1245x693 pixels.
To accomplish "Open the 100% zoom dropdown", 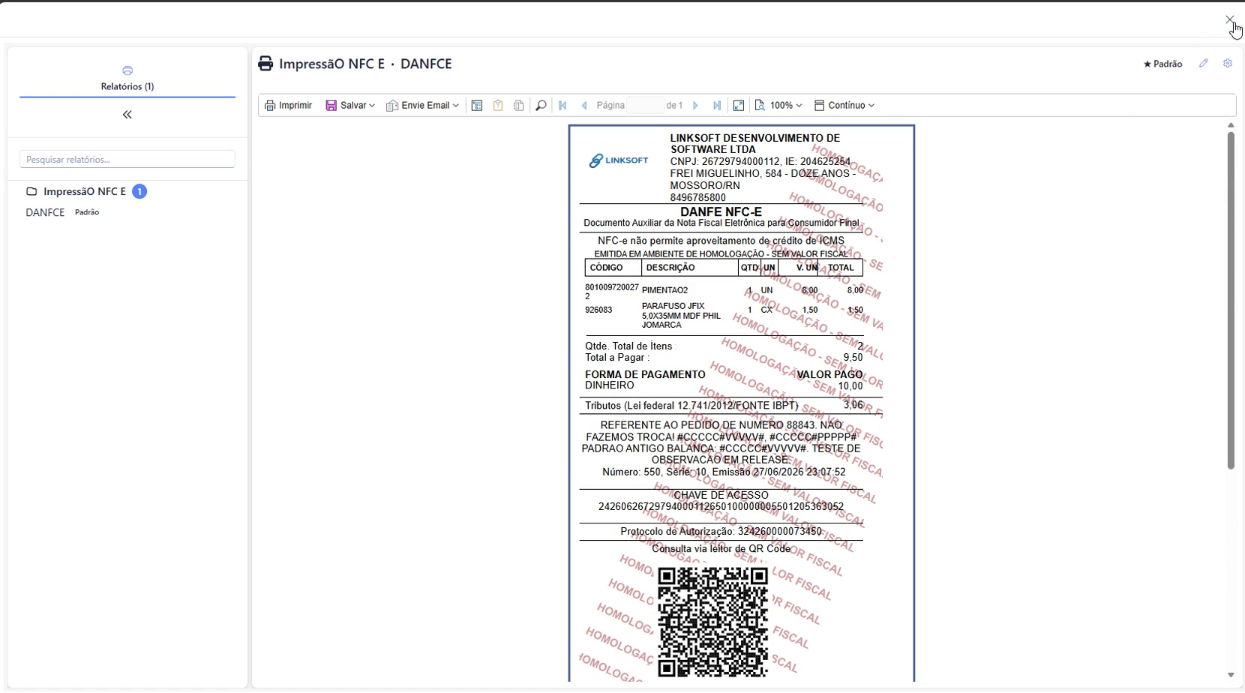I will (778, 106).
